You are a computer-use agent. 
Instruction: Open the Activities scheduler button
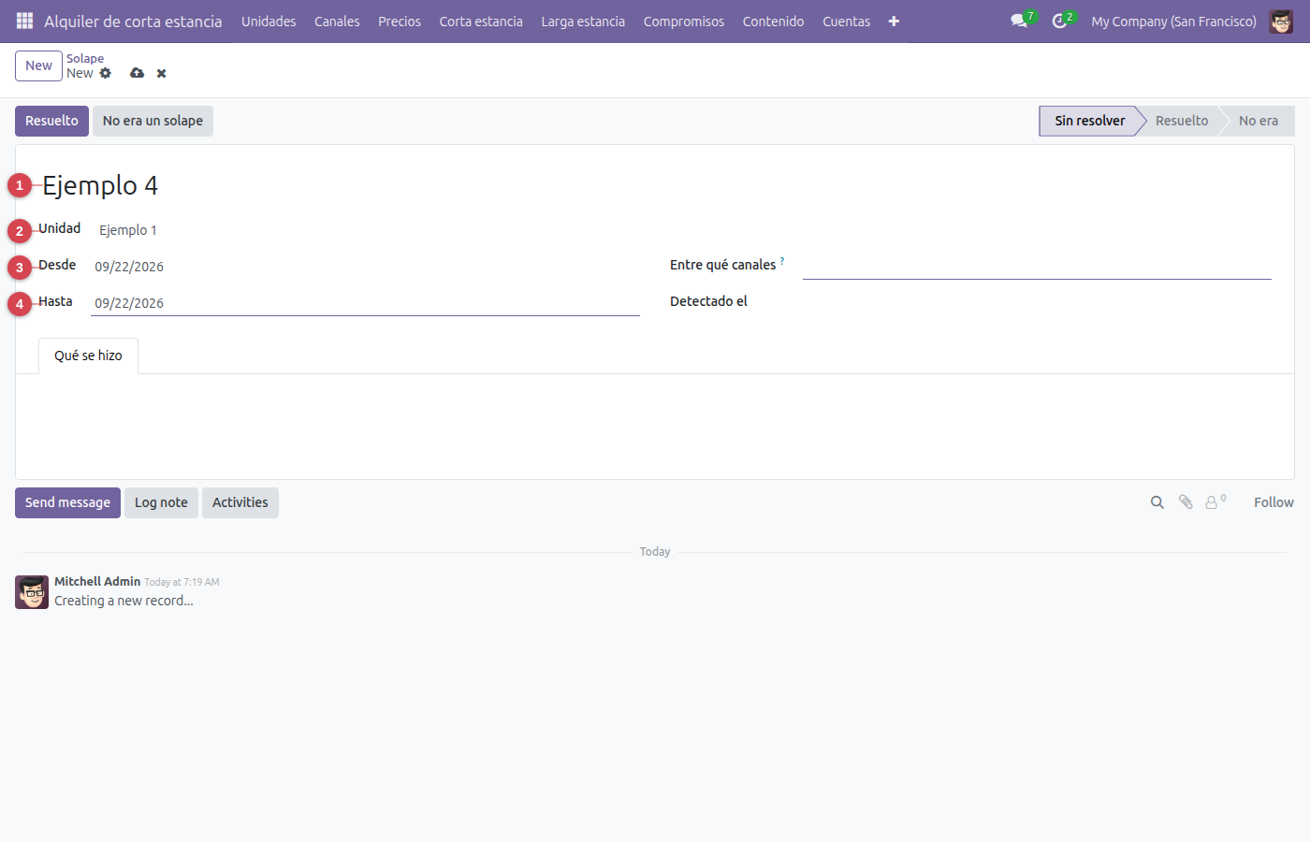[x=240, y=502]
